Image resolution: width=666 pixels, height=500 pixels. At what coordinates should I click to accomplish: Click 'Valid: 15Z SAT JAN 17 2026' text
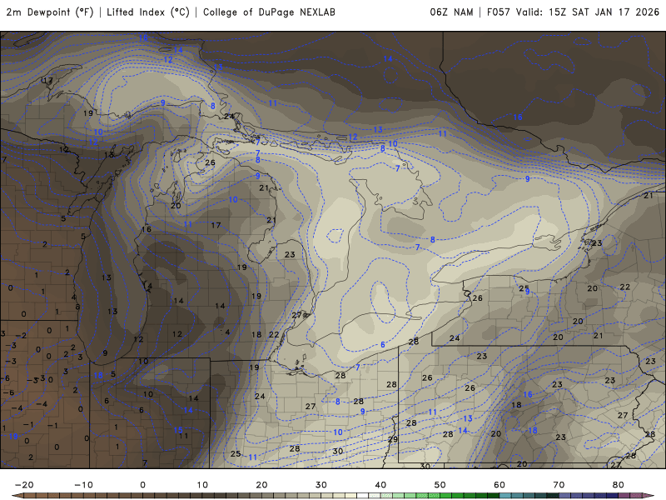588,12
